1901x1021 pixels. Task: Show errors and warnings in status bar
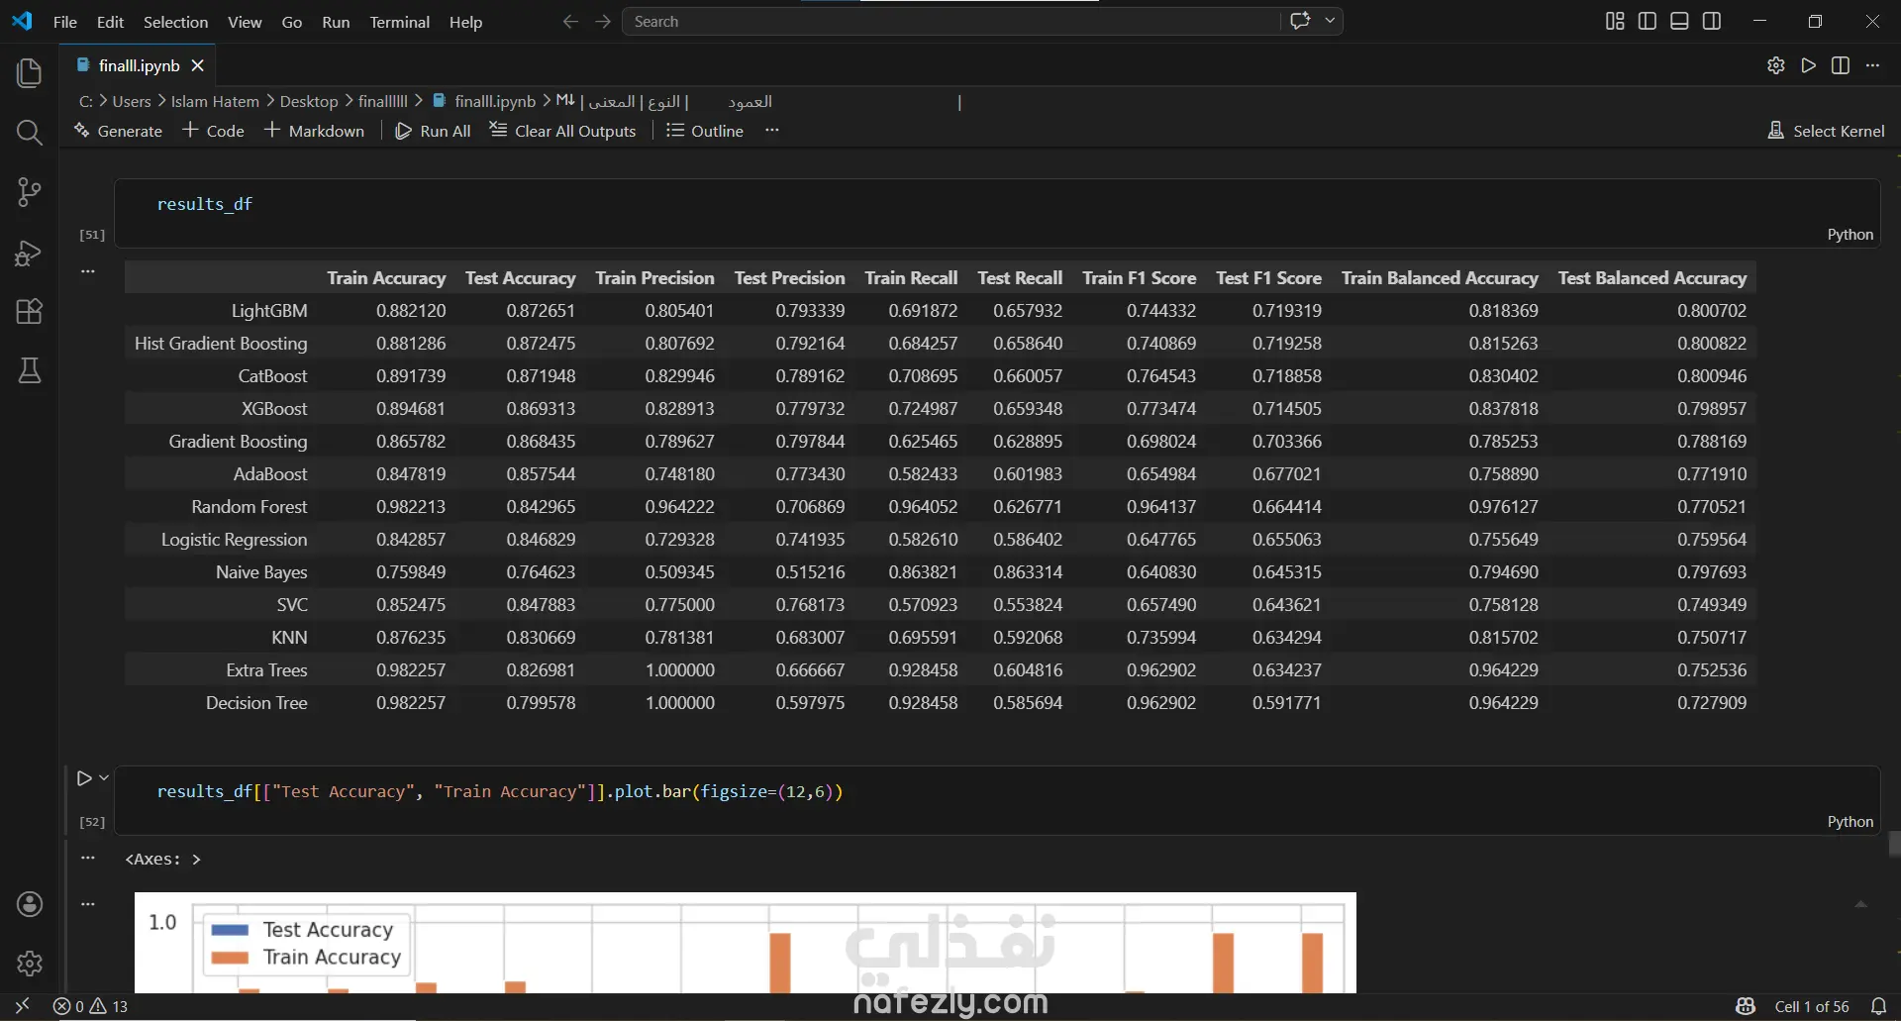click(x=91, y=1006)
